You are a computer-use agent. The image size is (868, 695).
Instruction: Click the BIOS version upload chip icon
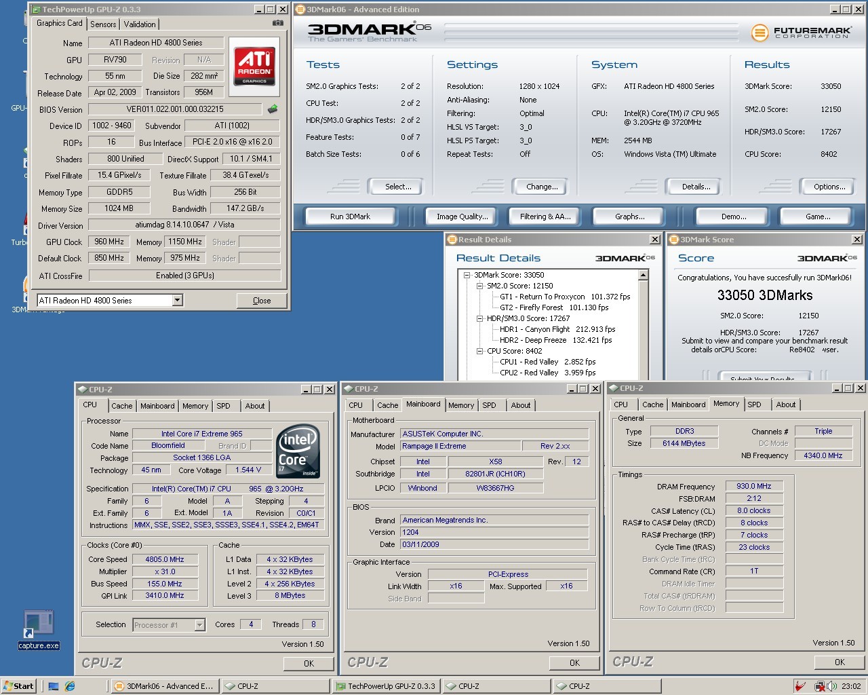pos(273,109)
